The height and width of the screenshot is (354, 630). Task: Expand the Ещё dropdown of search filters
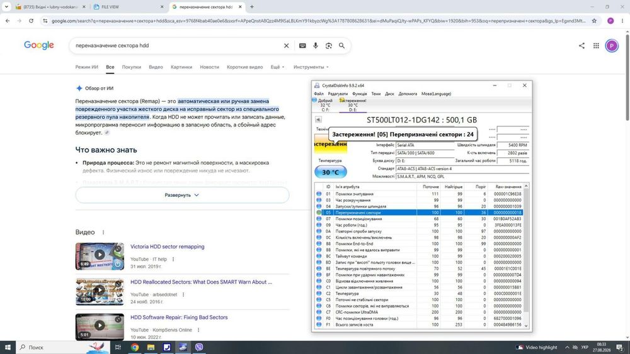pos(277,67)
